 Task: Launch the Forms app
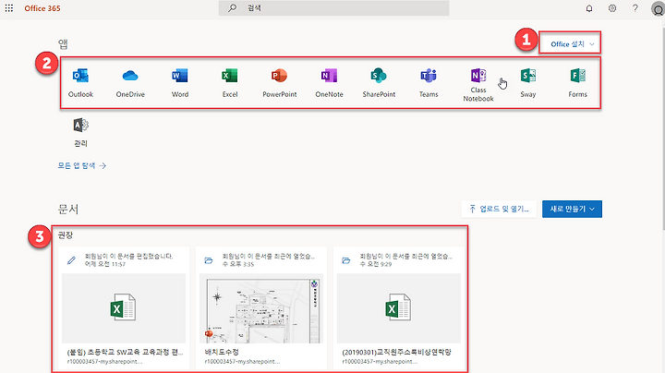click(x=577, y=83)
